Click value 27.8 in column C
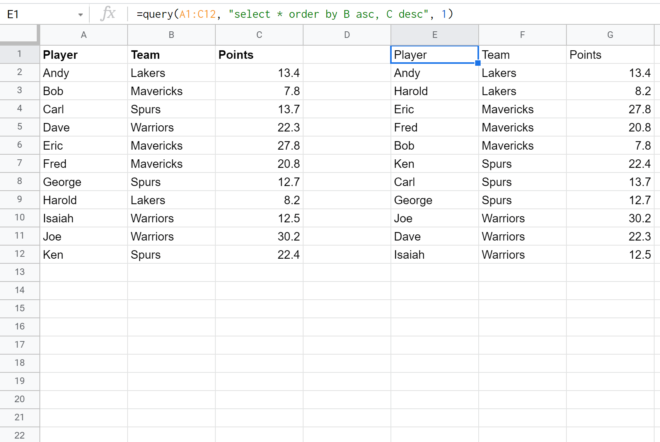 [289, 146]
